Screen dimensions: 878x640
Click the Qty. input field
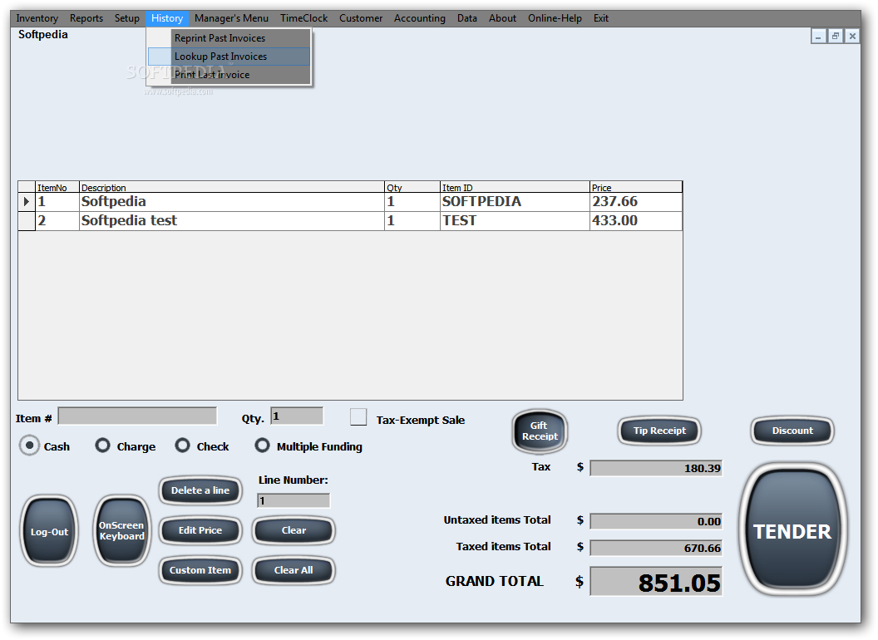point(297,416)
